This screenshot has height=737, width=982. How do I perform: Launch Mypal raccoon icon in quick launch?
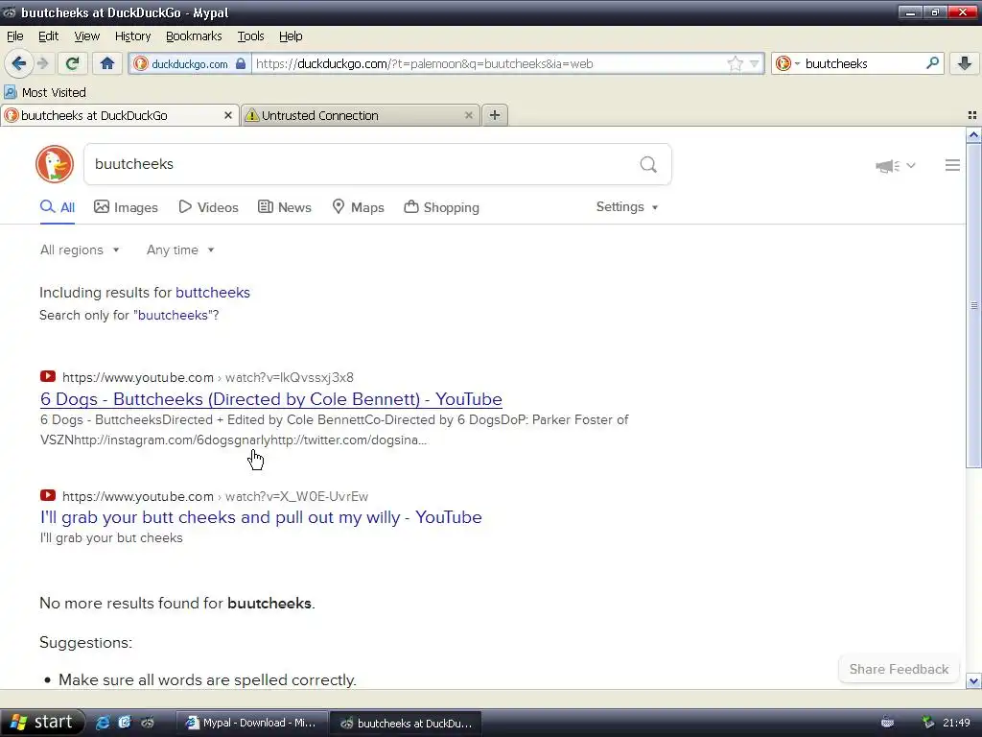[147, 723]
